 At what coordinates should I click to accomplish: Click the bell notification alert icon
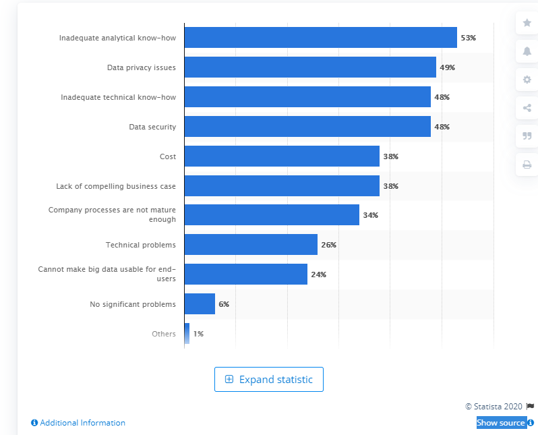click(527, 51)
